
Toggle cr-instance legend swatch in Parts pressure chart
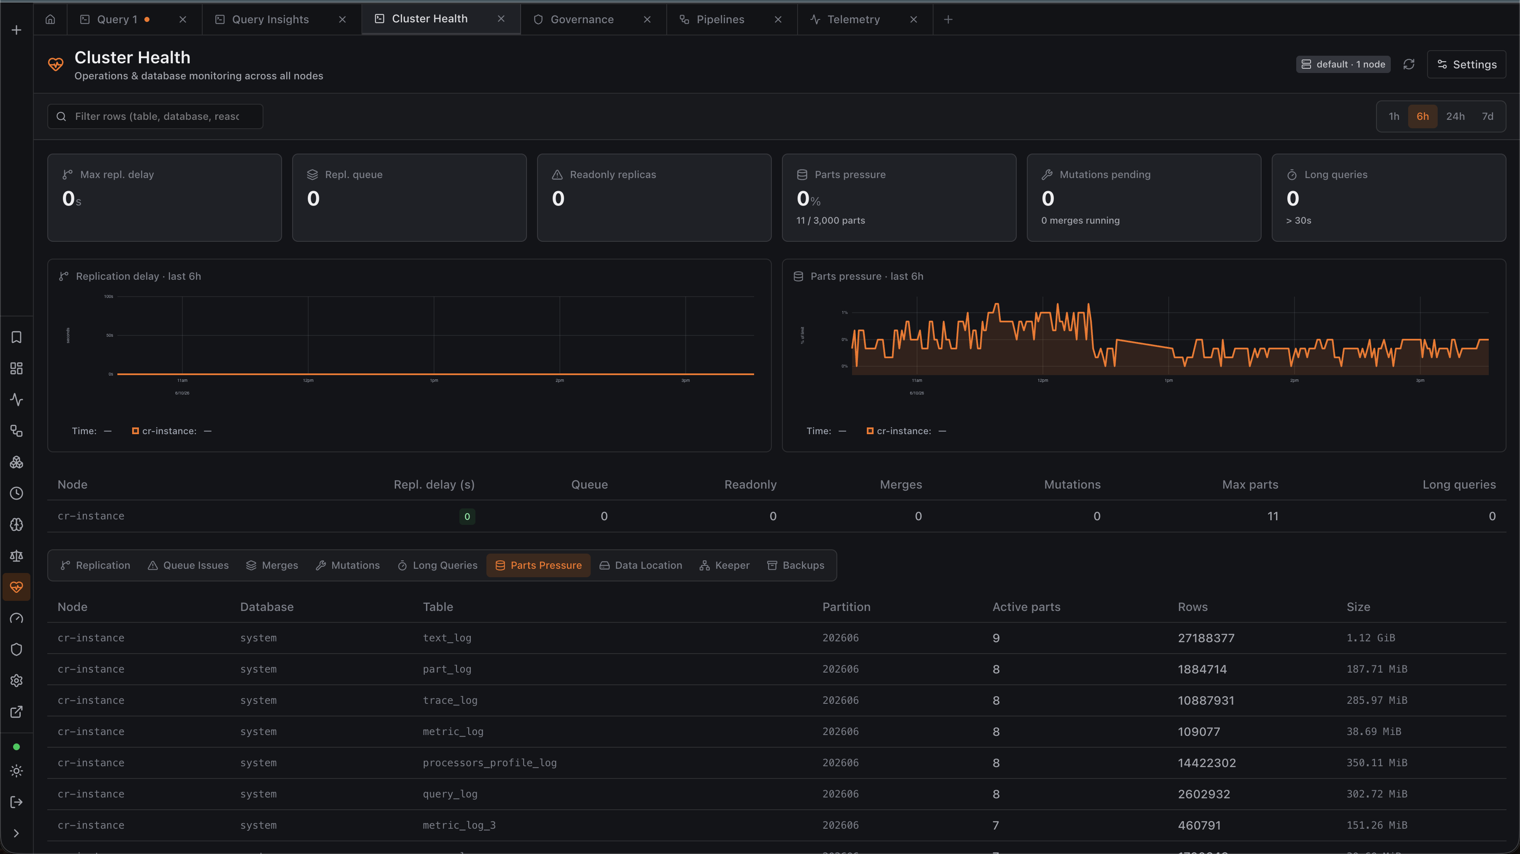(x=870, y=431)
